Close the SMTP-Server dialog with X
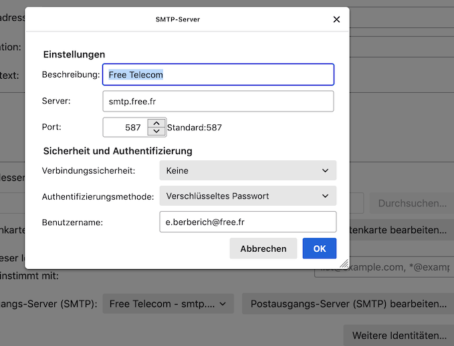454x346 pixels. tap(336, 19)
